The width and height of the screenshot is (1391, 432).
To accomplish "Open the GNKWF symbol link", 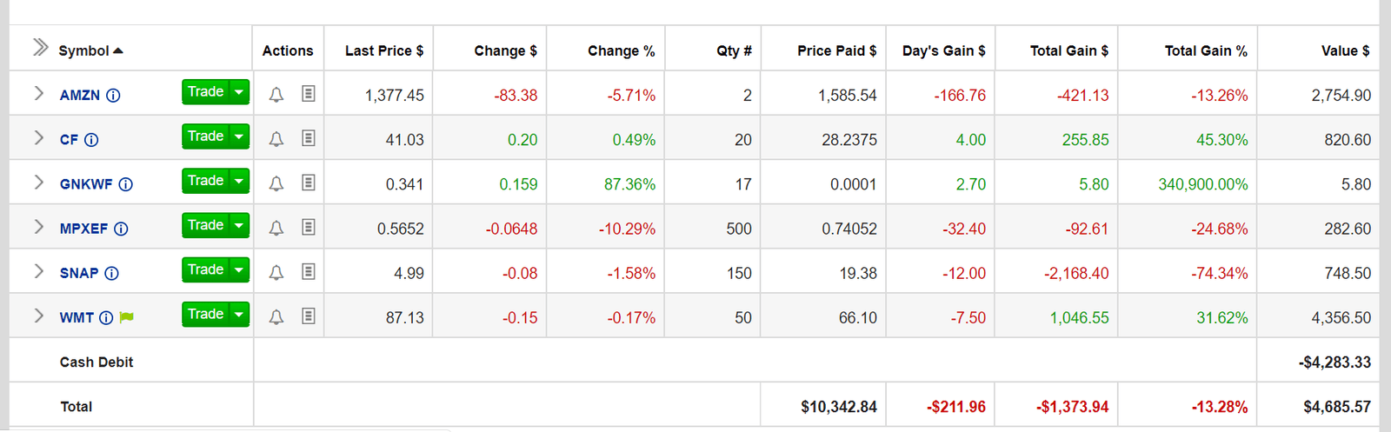I will pos(86,184).
